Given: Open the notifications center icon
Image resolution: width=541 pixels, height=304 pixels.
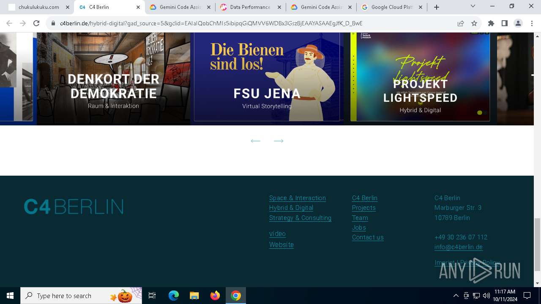Looking at the screenshot, I should pyautogui.click(x=527, y=296).
